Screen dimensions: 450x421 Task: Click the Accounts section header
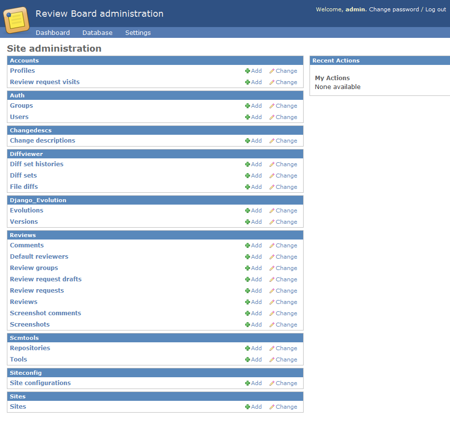155,60
